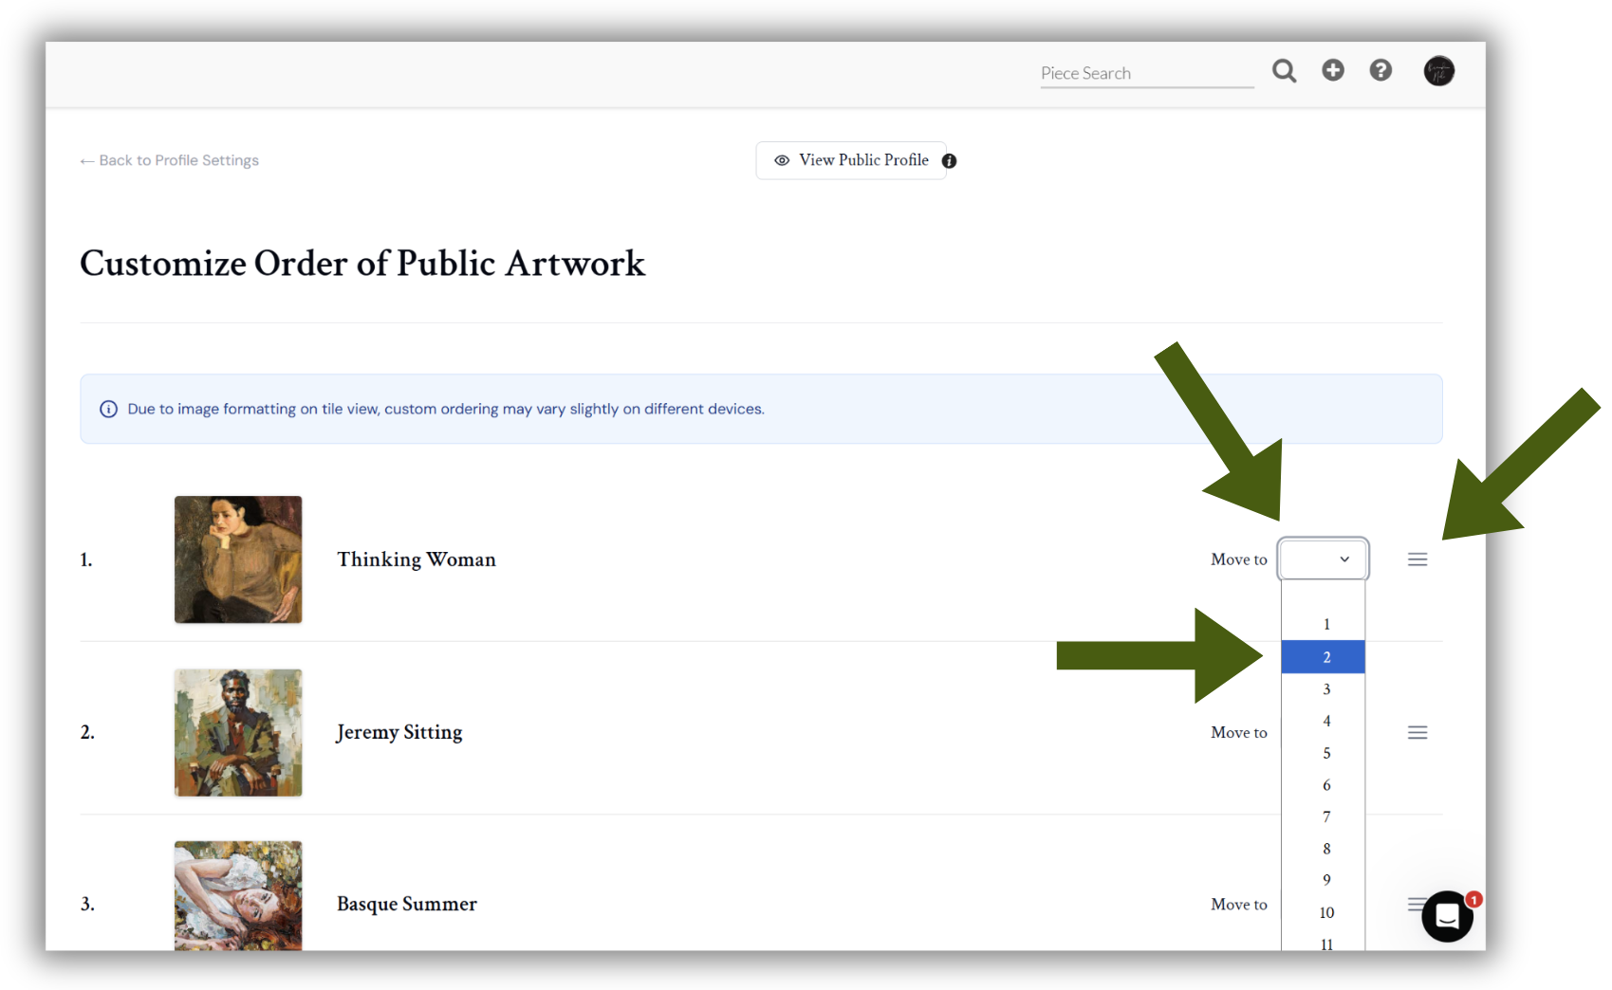Open the Jeremy Sitting artwork thumbnail

[x=238, y=732]
